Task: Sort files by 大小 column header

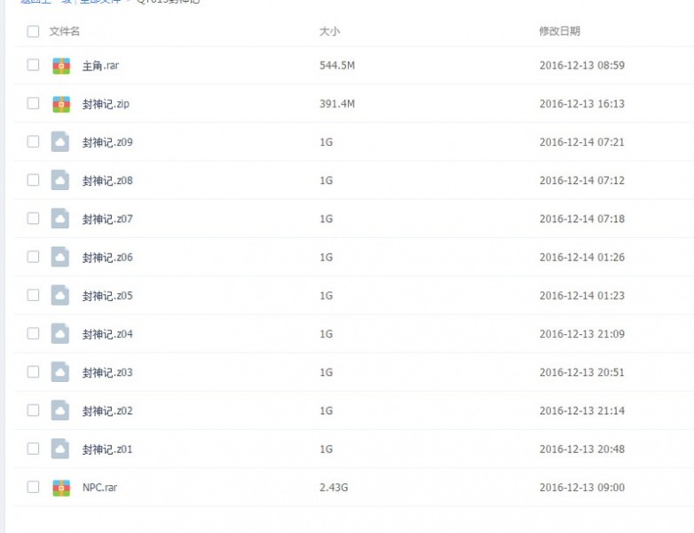Action: click(330, 31)
